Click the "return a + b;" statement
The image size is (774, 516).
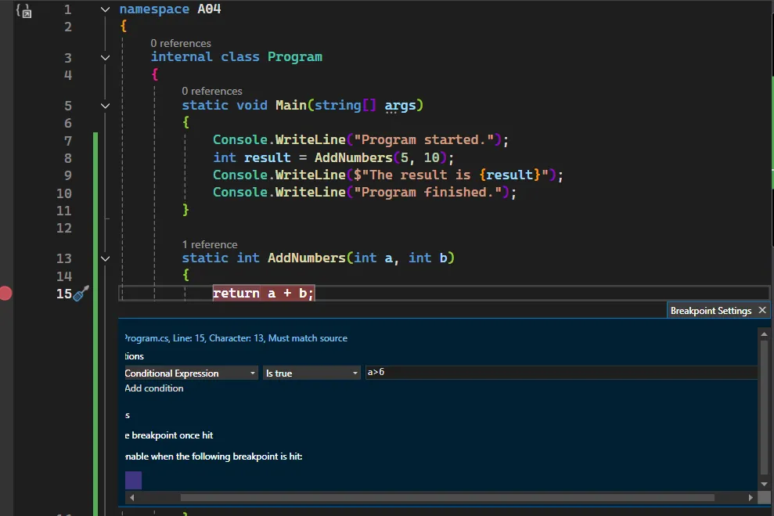point(263,294)
